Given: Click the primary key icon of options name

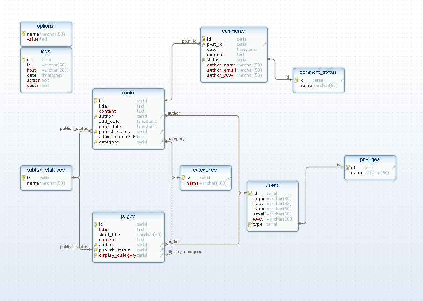Looking at the screenshot, I should point(23,34).
